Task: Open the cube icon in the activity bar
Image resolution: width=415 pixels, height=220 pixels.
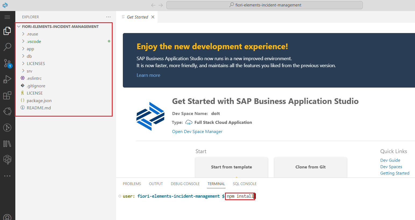Action: coord(7,160)
